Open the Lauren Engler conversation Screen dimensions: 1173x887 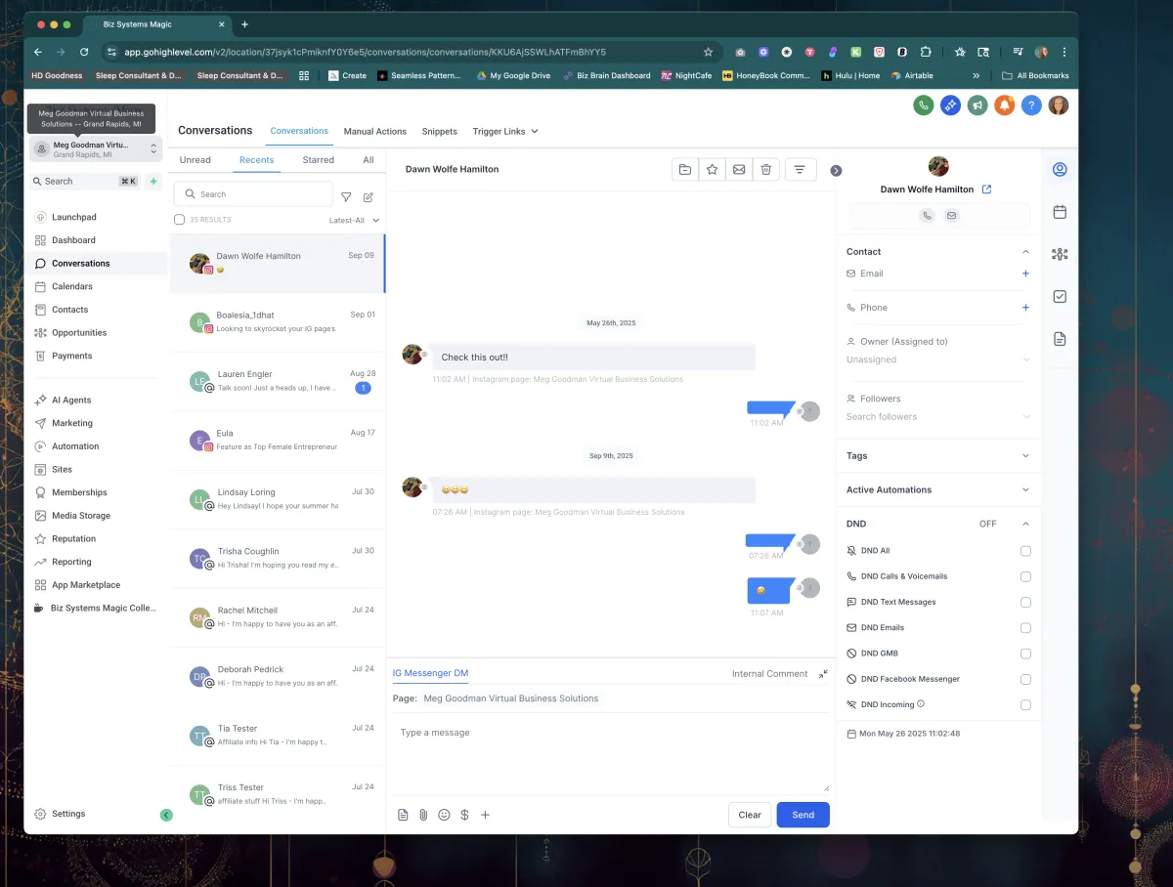point(278,382)
